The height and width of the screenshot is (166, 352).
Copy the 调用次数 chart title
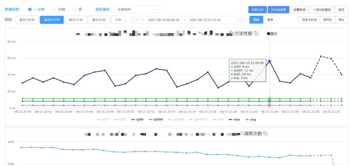(x=265, y=133)
